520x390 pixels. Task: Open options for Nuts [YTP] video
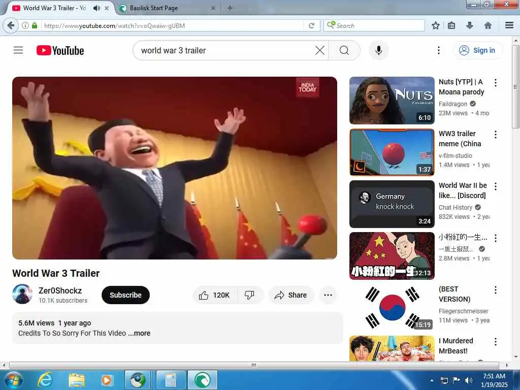click(496, 83)
